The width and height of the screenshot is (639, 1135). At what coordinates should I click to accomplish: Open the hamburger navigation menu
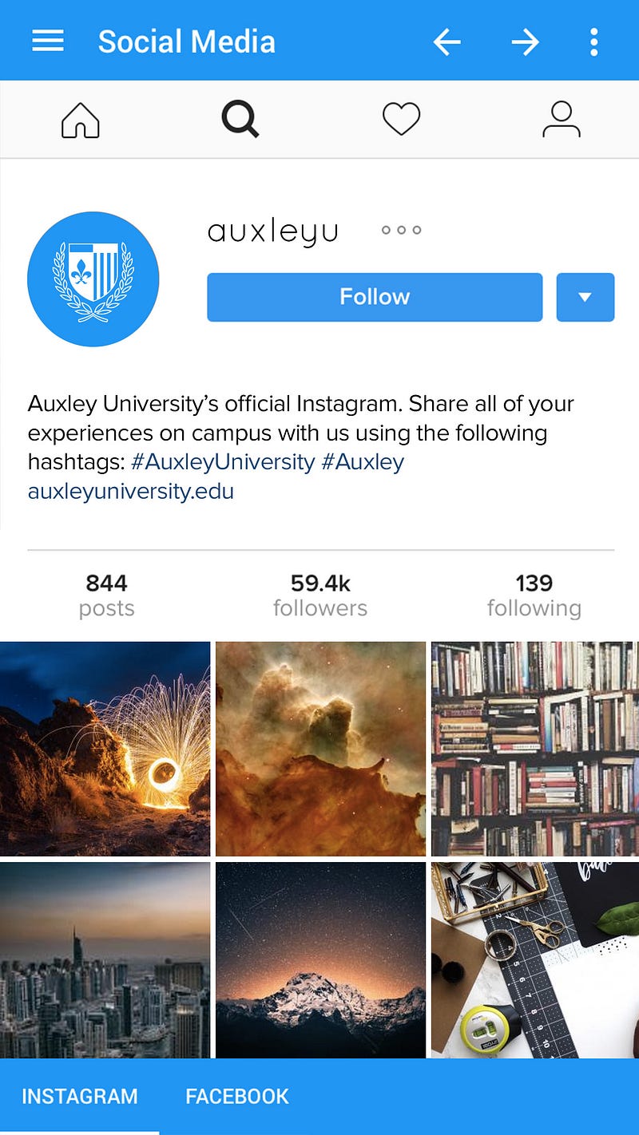point(48,41)
